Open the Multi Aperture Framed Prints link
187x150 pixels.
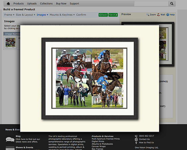pos(106,139)
